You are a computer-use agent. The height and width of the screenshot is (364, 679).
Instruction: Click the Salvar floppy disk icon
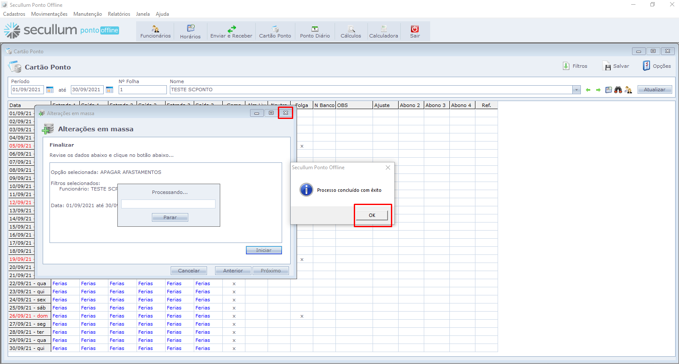pos(607,66)
